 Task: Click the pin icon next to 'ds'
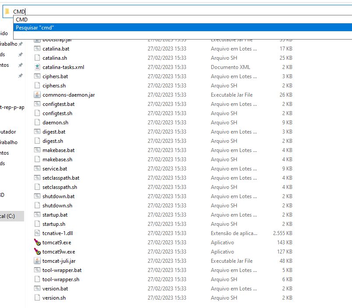[21, 54]
